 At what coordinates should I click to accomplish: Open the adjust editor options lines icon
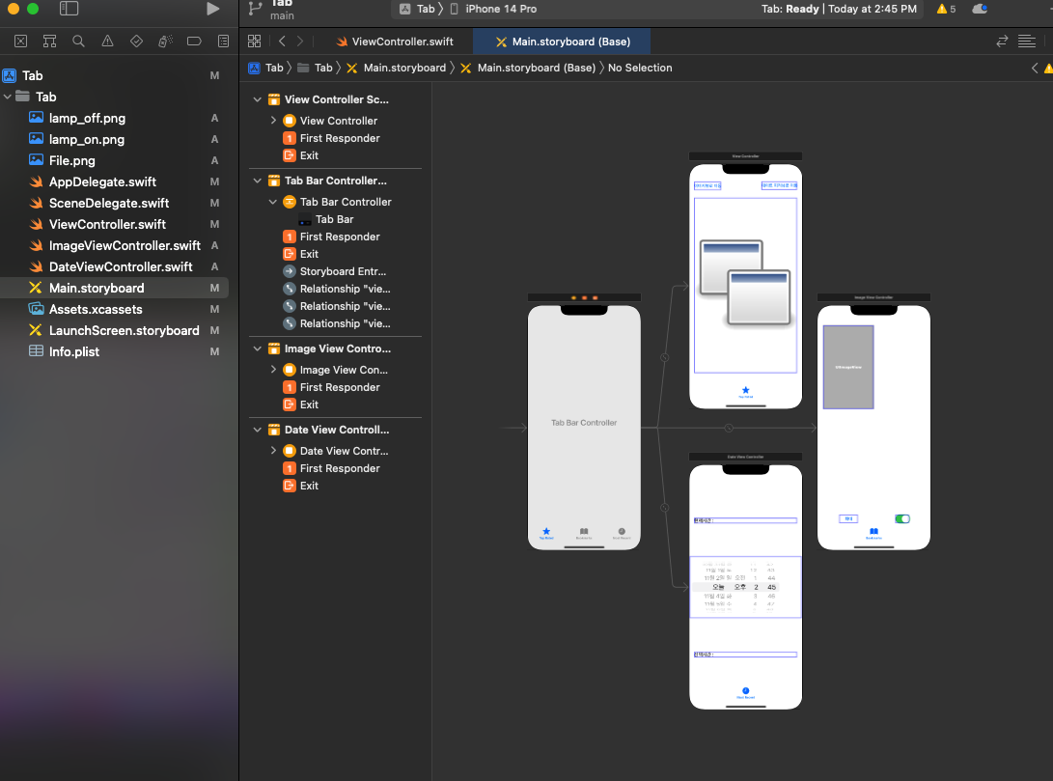coord(1027,41)
